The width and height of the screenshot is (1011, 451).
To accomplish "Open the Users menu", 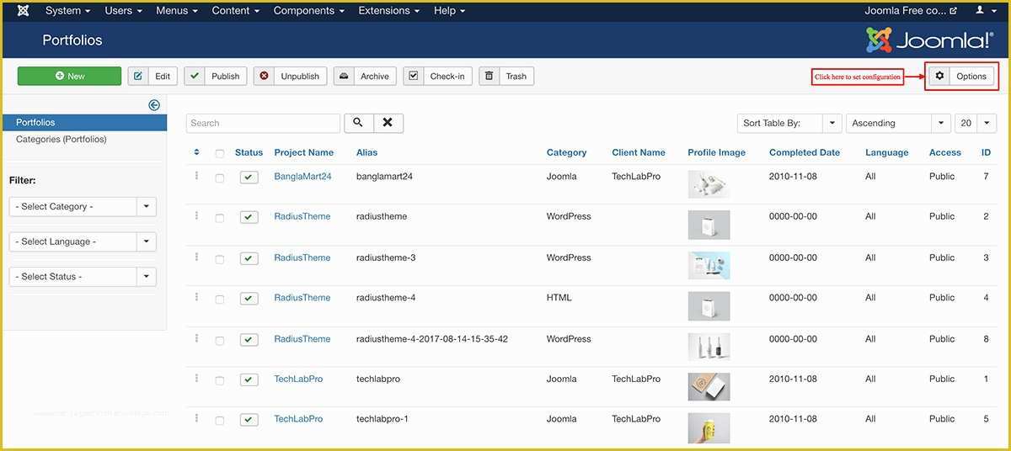I will coord(123,11).
